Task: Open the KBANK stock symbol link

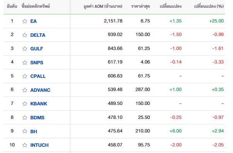Action: point(39,103)
